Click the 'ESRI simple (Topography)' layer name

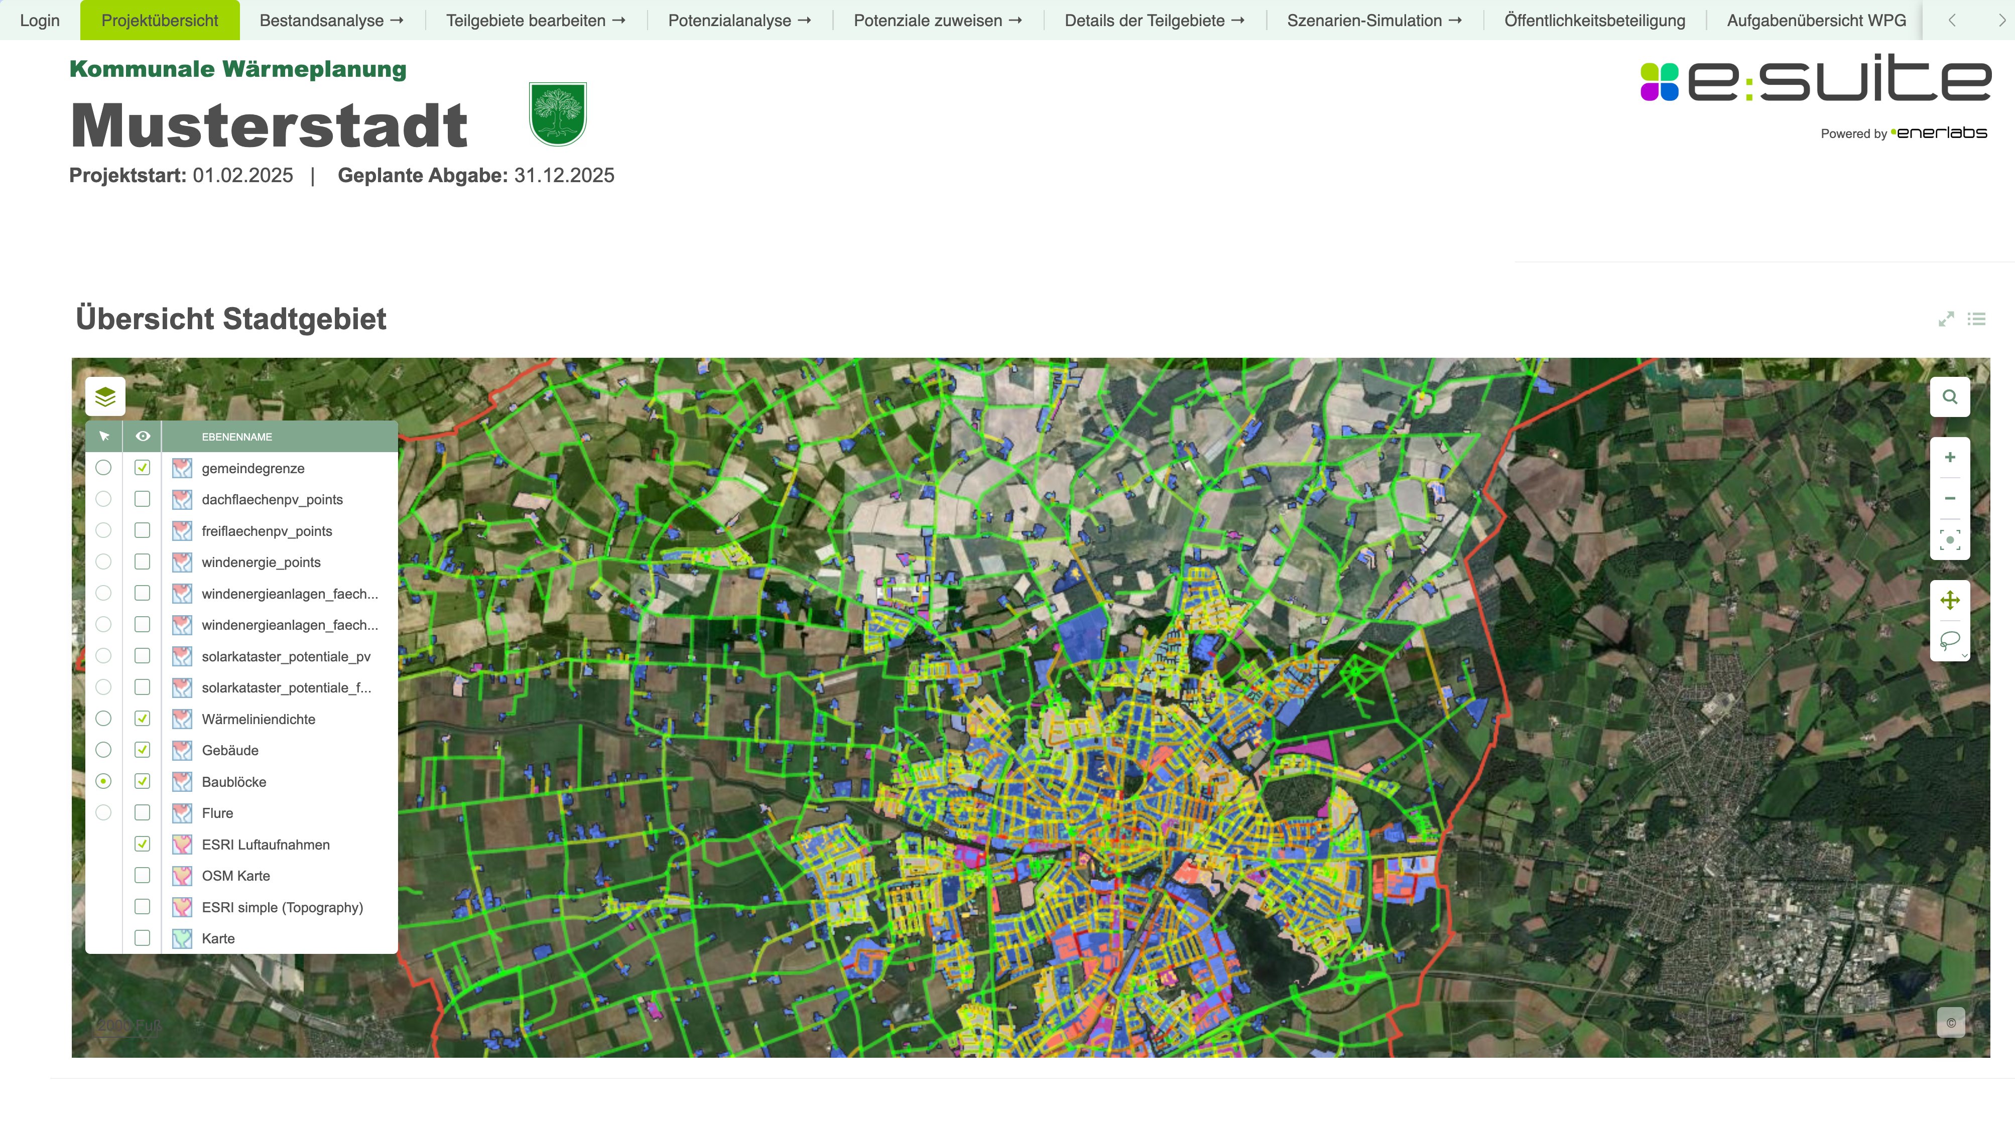pos(283,908)
